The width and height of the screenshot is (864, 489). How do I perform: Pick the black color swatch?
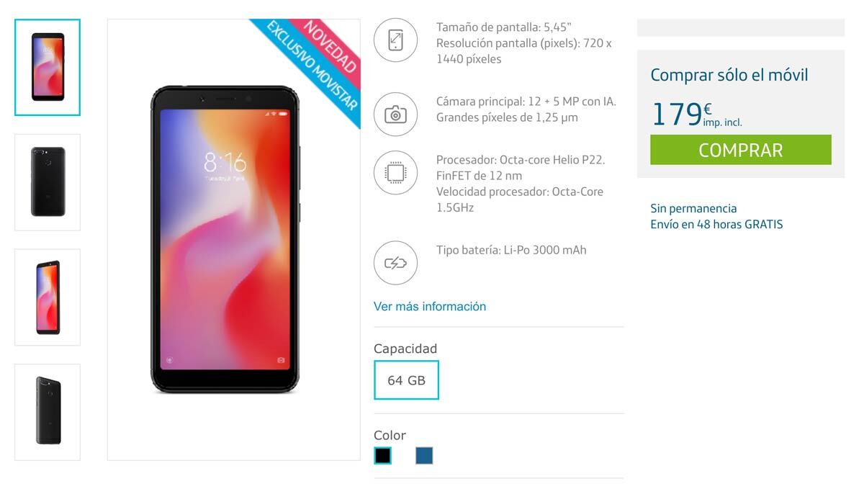coord(383,456)
